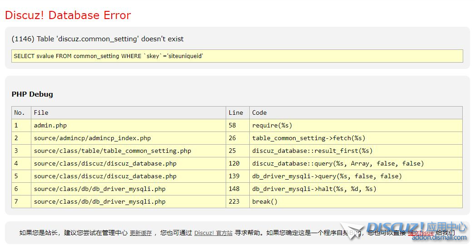The height and width of the screenshot is (249, 475).
Task: Select the require(%s) code cell
Action: click(356, 125)
